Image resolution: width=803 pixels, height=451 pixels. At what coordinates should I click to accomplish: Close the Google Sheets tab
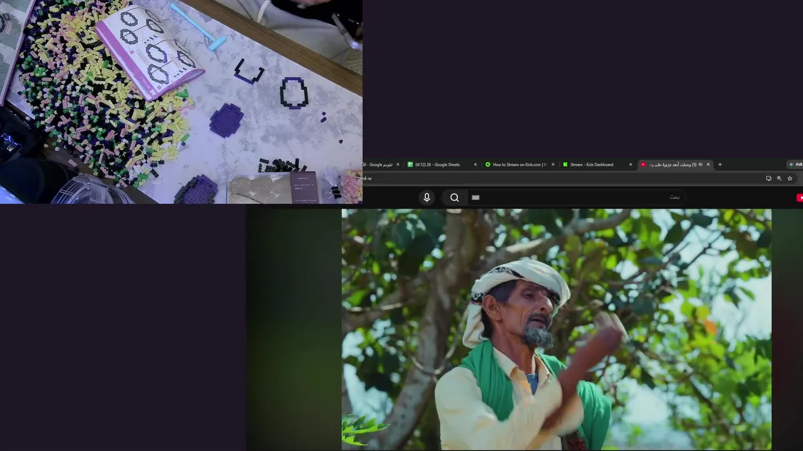[476, 165]
